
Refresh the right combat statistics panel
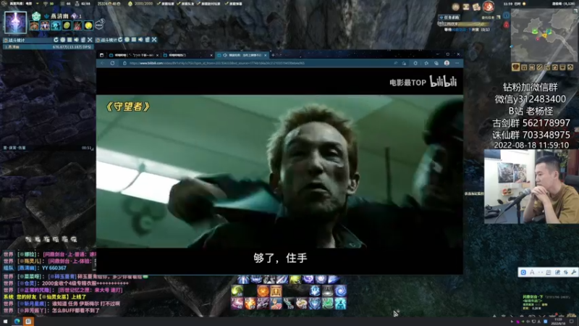[x=120, y=40]
